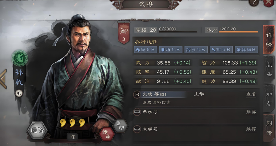Click the orange 体力 stamina bar

[x=239, y=32]
